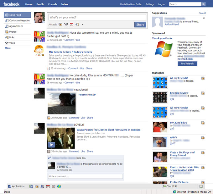
Task: Click the What's on your mind field
Action: click(x=97, y=17)
